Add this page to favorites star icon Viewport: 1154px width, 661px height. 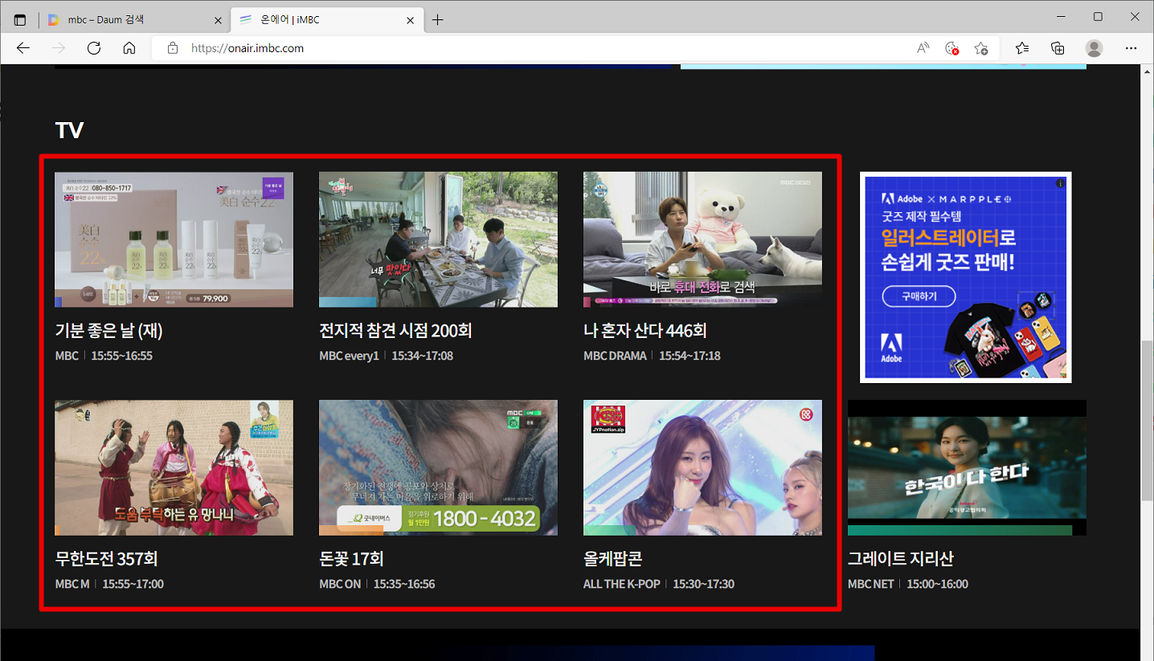[981, 48]
